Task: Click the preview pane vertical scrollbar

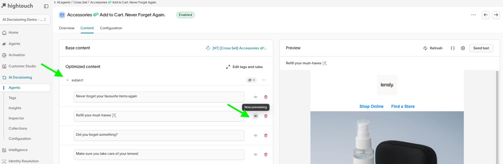Action: click(x=497, y=117)
